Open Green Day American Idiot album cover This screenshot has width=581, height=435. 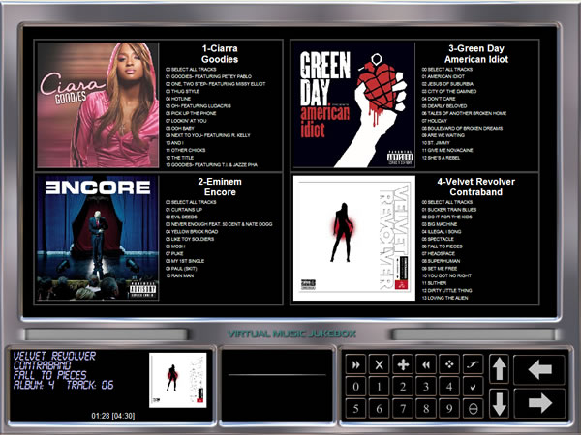coord(353,105)
